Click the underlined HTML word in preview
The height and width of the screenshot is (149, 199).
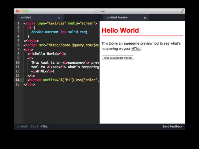coord(136,49)
